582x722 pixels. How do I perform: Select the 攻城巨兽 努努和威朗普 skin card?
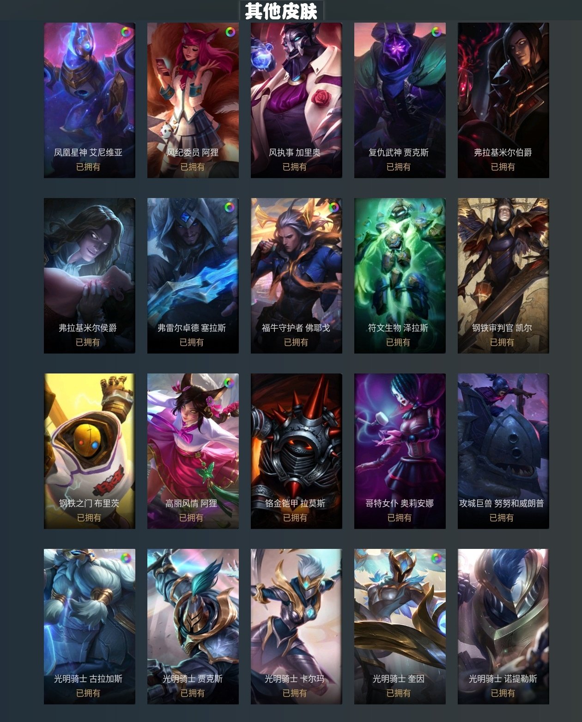[503, 451]
